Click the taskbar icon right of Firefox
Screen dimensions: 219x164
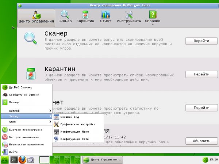(31, 160)
